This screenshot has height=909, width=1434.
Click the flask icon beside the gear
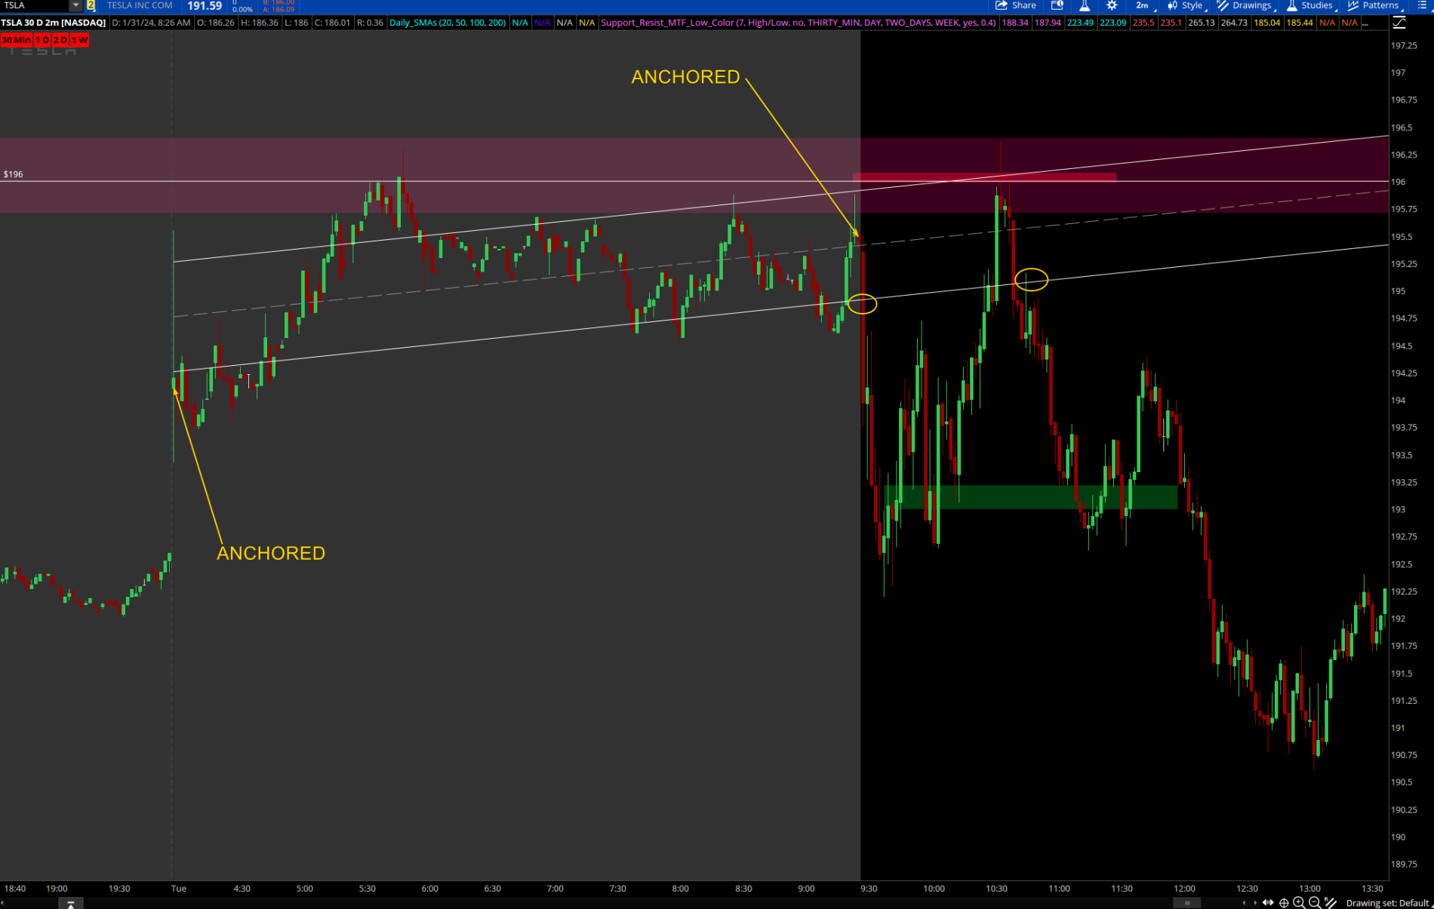1085,5
